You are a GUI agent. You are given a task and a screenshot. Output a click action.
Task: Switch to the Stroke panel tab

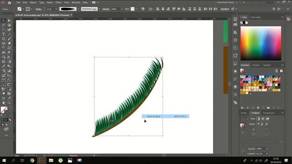(x=244, y=113)
